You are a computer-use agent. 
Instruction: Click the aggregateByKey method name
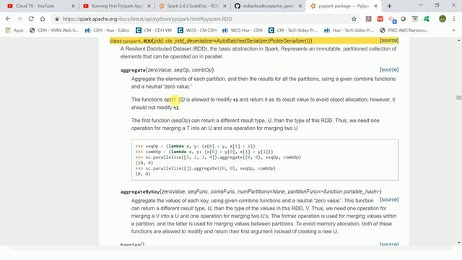140,191
